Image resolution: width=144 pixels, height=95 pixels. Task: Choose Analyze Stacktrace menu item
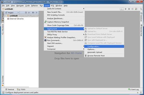pos(64,18)
